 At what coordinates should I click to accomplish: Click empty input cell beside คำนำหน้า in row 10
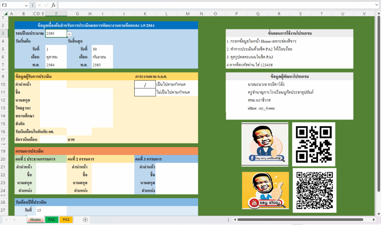53,85
